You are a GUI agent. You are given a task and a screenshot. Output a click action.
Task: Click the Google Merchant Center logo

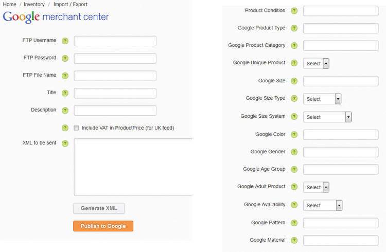coord(56,17)
